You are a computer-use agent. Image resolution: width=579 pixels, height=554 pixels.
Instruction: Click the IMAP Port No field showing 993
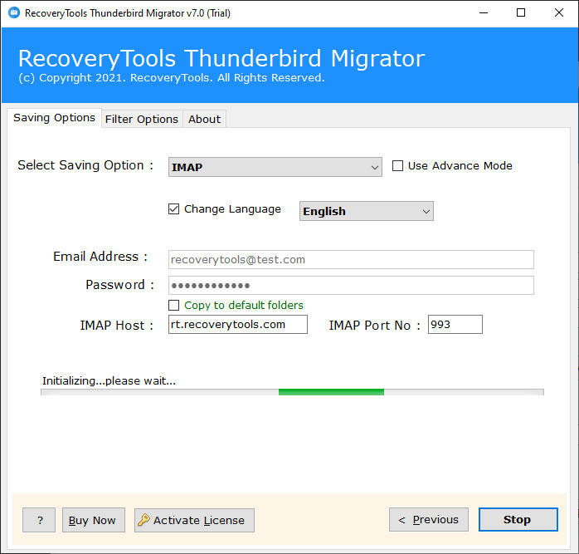point(455,324)
